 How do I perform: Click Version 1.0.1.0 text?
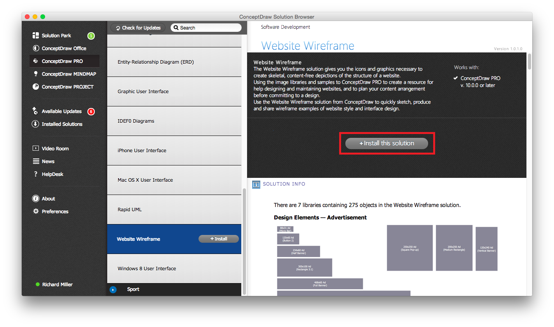(508, 49)
